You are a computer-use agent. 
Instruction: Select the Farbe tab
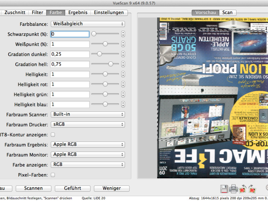point(56,13)
